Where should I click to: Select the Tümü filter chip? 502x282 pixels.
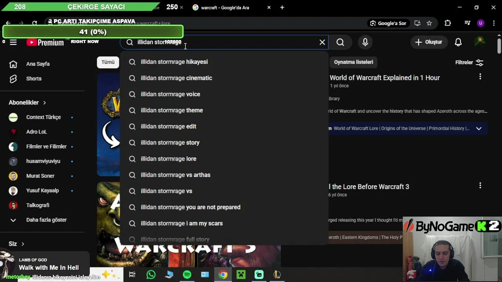(108, 62)
